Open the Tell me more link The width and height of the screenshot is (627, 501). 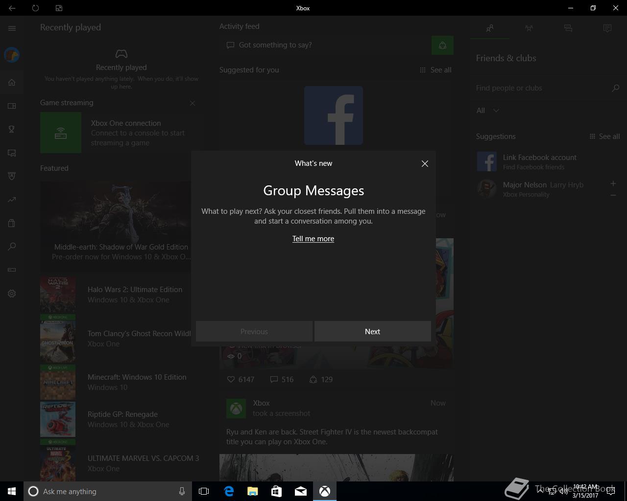(x=313, y=239)
